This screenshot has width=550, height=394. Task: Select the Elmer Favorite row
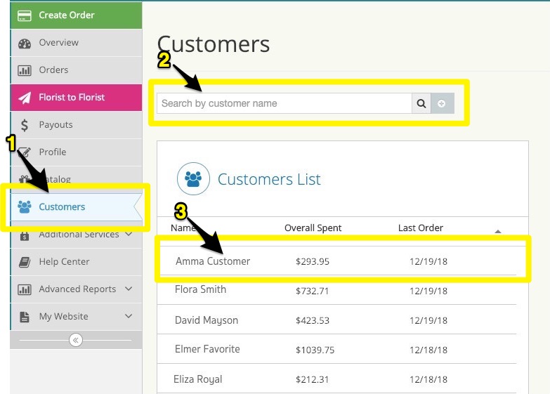point(207,349)
